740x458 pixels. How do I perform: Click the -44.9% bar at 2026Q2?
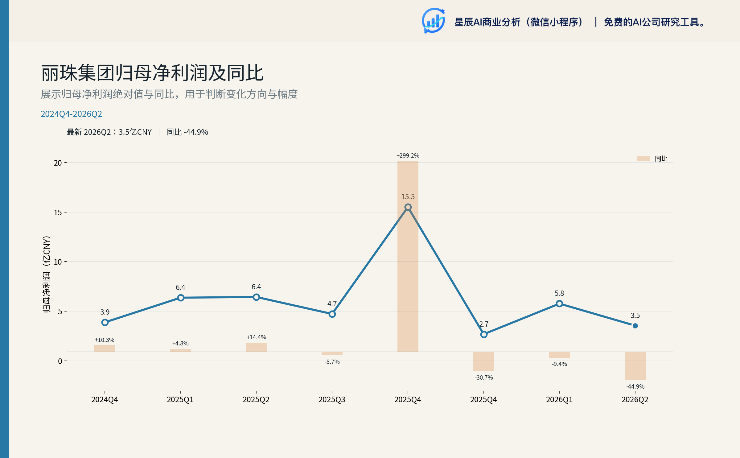635,366
